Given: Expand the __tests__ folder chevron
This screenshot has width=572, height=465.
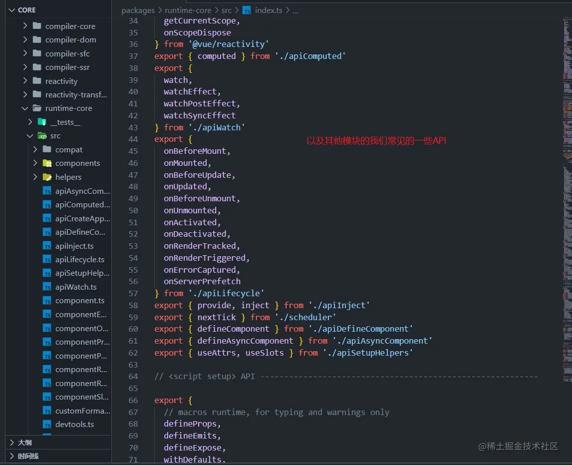Looking at the screenshot, I should click(30, 122).
